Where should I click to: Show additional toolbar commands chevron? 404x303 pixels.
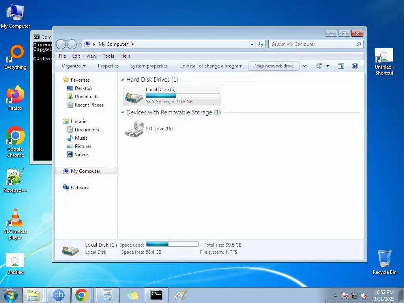tap(304, 66)
